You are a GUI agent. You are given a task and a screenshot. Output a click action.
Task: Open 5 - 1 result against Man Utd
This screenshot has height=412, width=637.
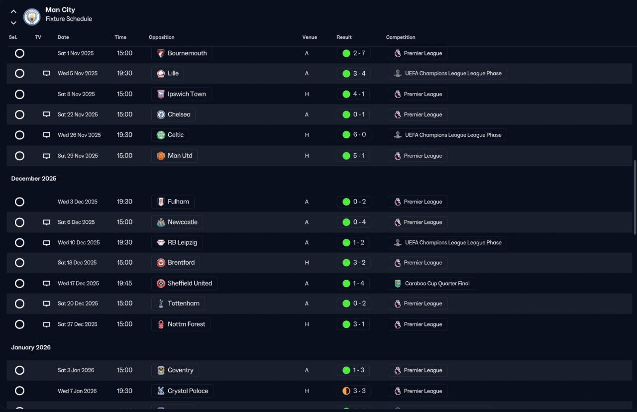pyautogui.click(x=353, y=156)
